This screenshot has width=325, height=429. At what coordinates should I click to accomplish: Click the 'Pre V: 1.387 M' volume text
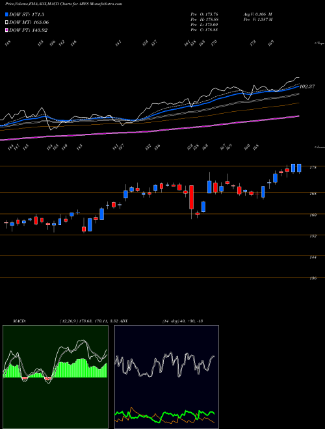(x=257, y=19)
